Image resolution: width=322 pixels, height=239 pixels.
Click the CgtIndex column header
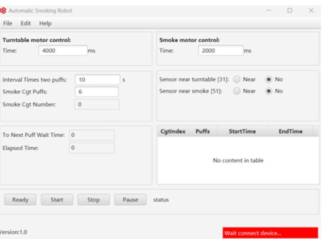(x=173, y=131)
